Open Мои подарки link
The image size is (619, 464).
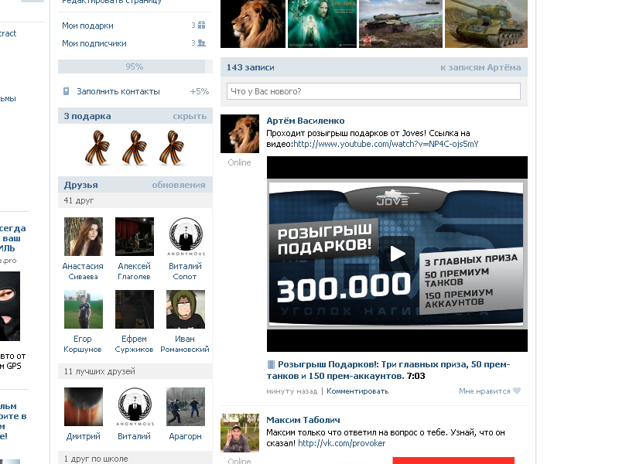87,26
